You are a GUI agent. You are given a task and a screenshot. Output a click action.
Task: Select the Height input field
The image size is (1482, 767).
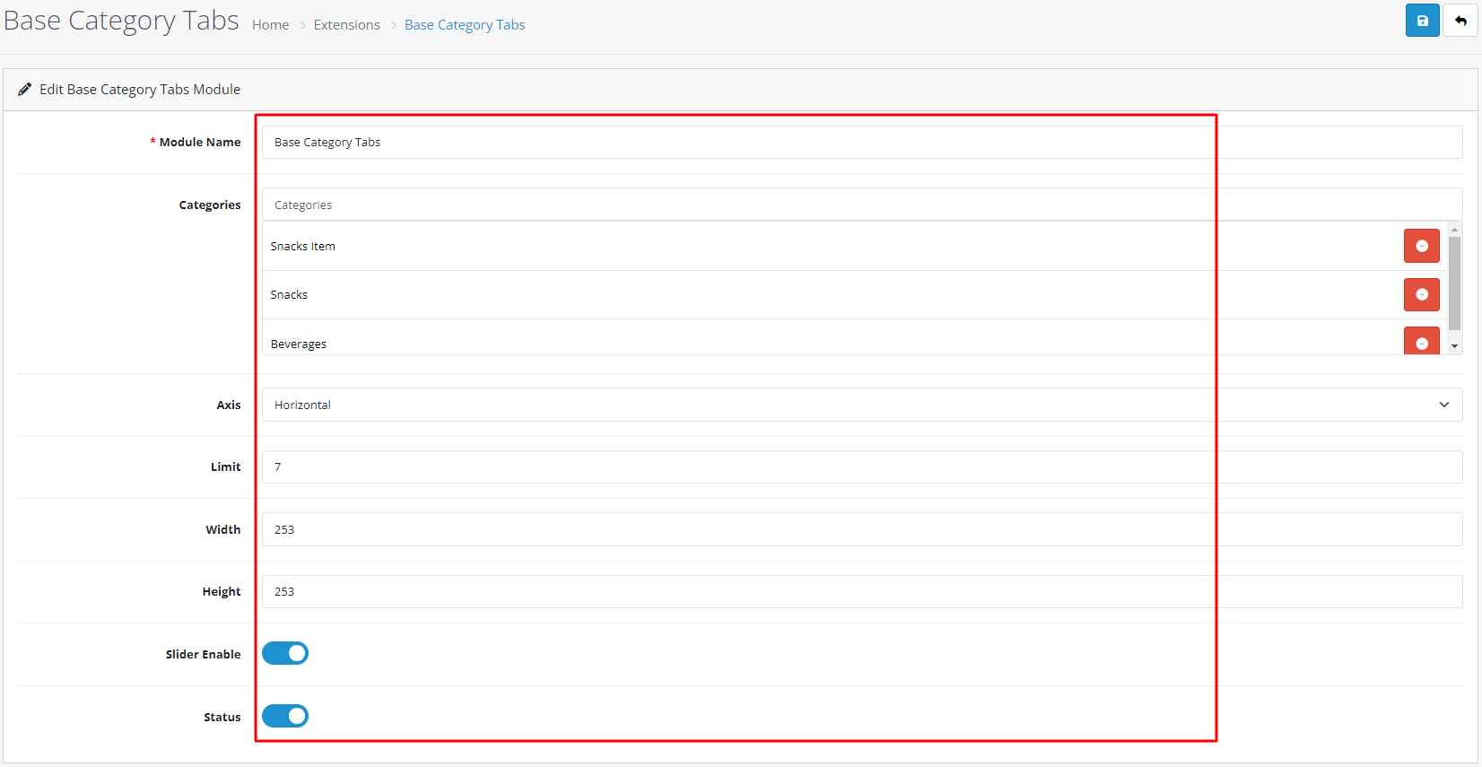[x=861, y=591]
